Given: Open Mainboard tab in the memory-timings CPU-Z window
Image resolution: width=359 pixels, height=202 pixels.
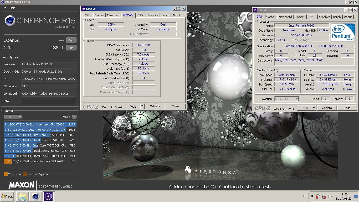Looking at the screenshot, I should pyautogui.click(x=114, y=15).
